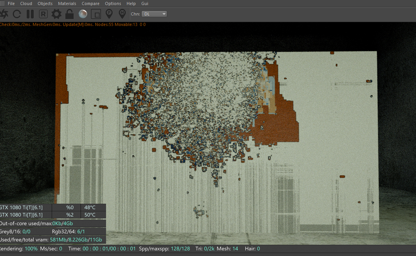Viewport: 416px width, 256px height.
Task: Click the Rgb32/64 6/1 value
Action: point(81,232)
